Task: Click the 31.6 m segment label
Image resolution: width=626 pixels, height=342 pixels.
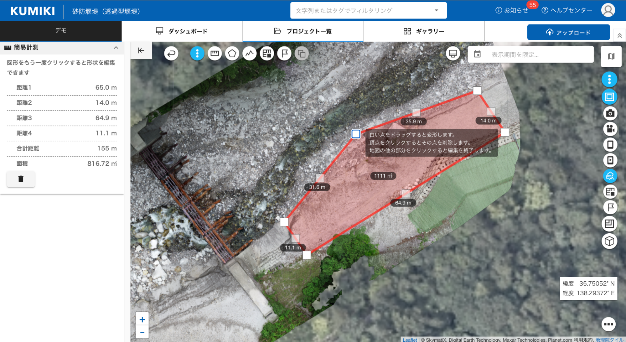Action: [317, 187]
